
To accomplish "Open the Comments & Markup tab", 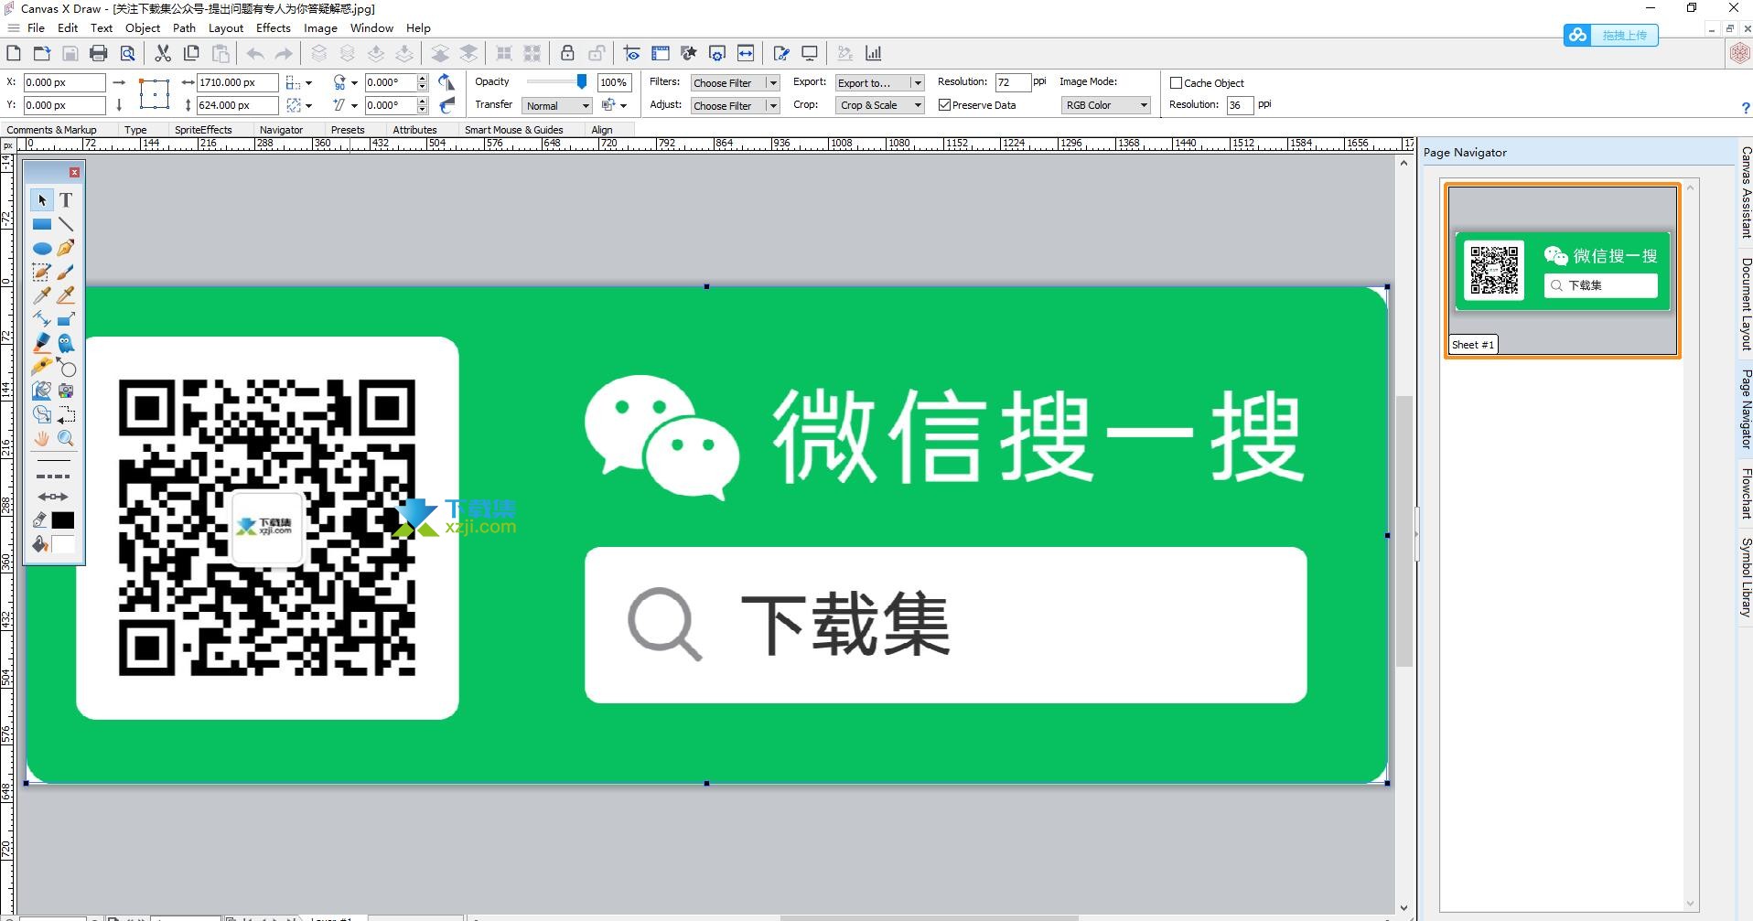I will [x=51, y=130].
